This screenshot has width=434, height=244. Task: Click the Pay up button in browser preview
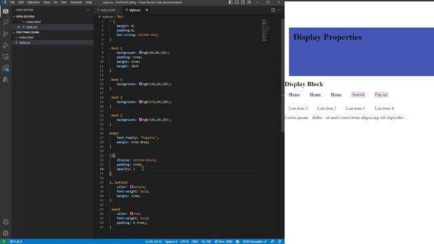click(381, 95)
